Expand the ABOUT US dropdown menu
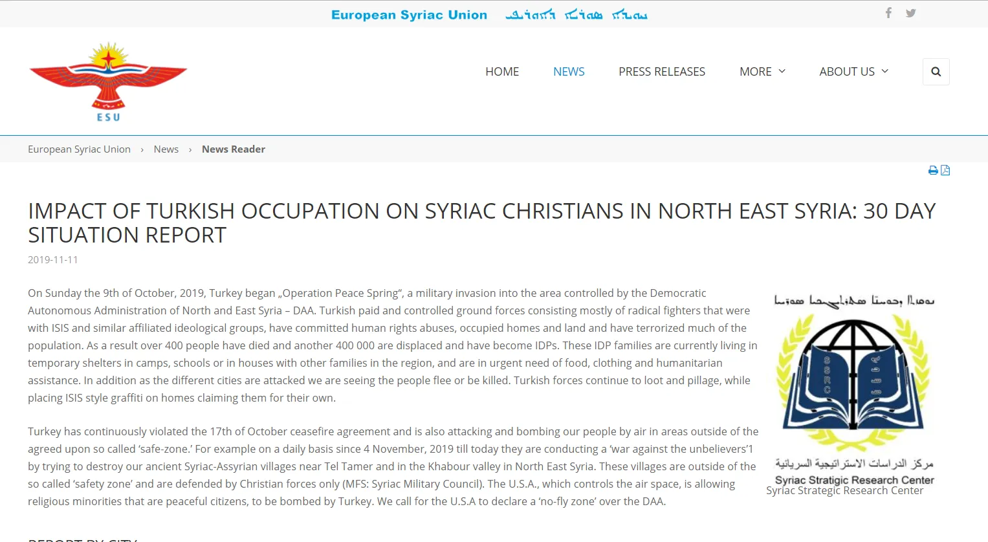Screen dimensions: 988x542 point(854,72)
